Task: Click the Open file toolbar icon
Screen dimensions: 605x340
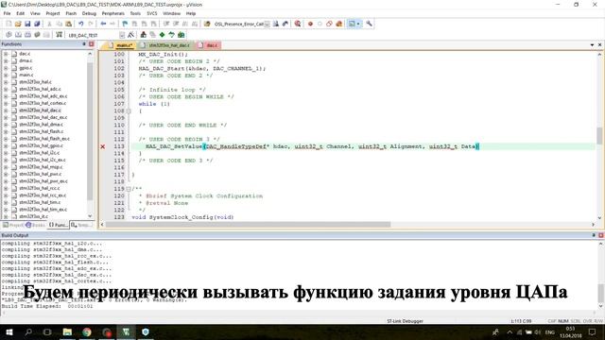Action: coord(18,24)
